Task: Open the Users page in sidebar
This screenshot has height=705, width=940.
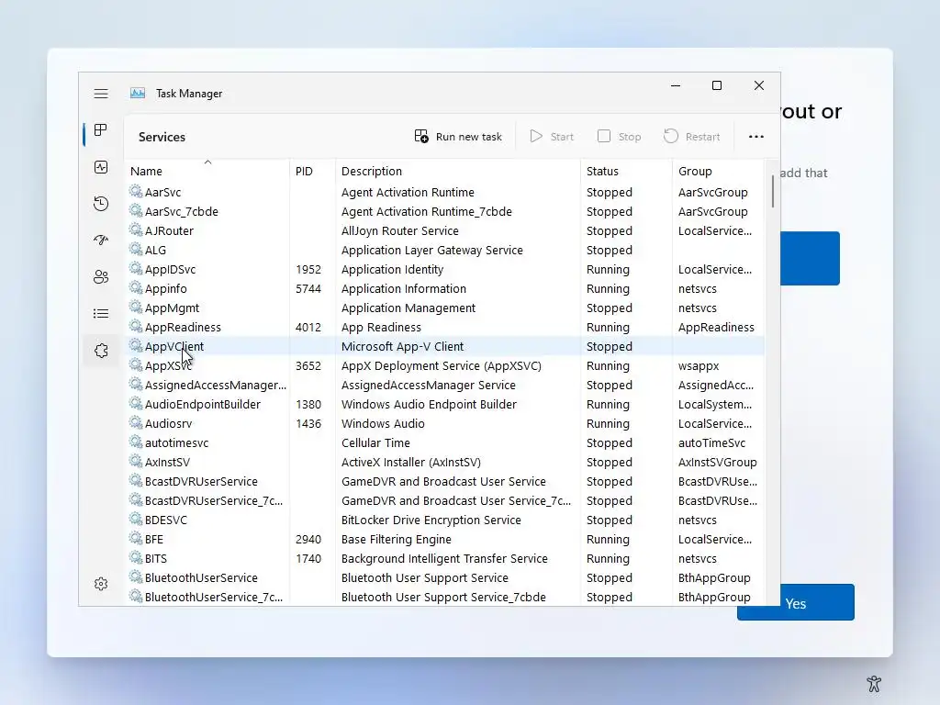Action: point(101,277)
